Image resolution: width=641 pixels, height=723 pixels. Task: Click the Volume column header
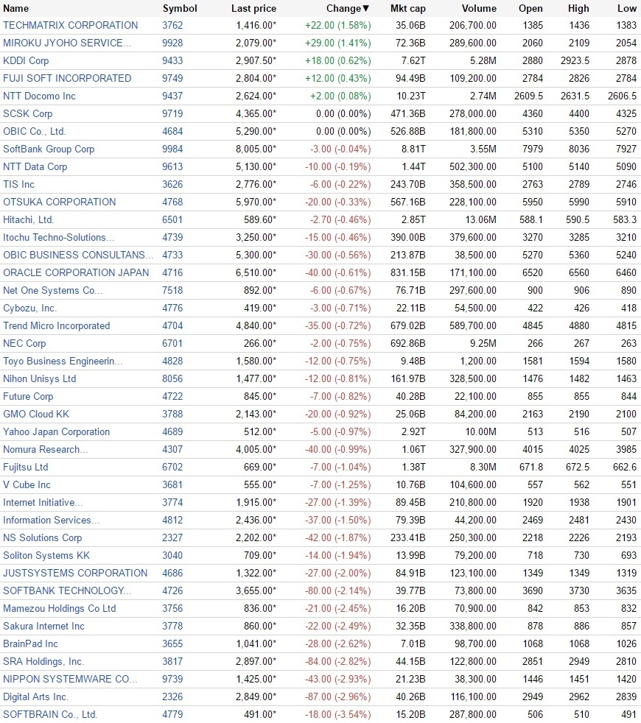[x=479, y=9]
